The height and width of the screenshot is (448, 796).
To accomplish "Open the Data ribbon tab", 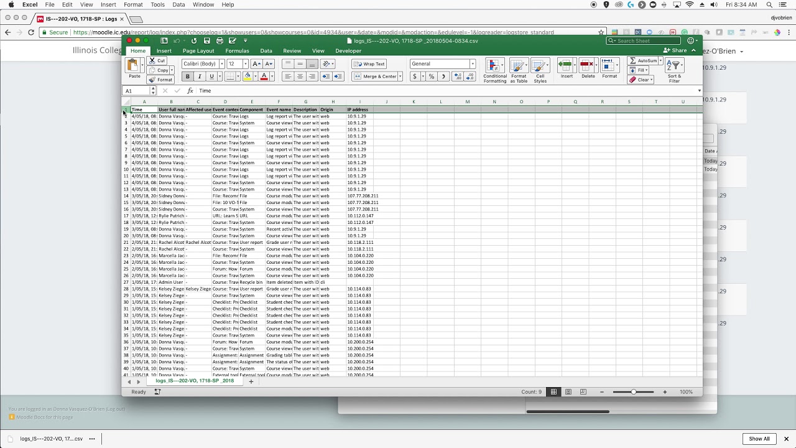I will 266,51.
